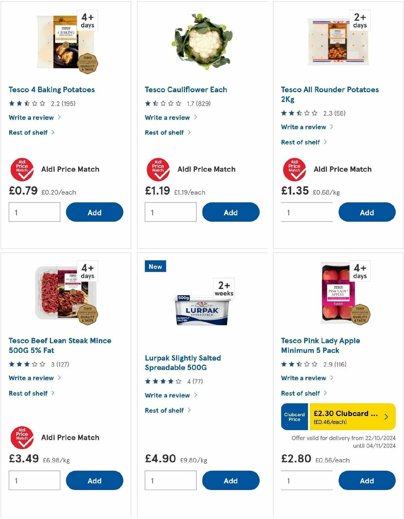The width and height of the screenshot is (404, 519).
Task: Add Lurpak Slightly Salted Spreadable to basket
Action: (230, 481)
